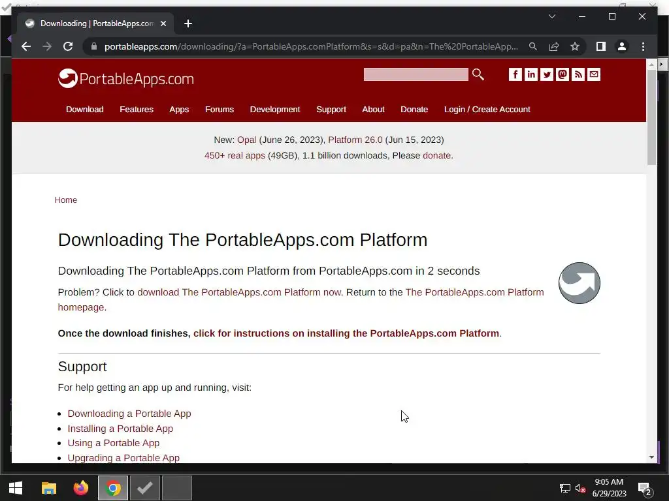669x501 pixels.
Task: Reload the page with the refresh icon
Action: 68,46
